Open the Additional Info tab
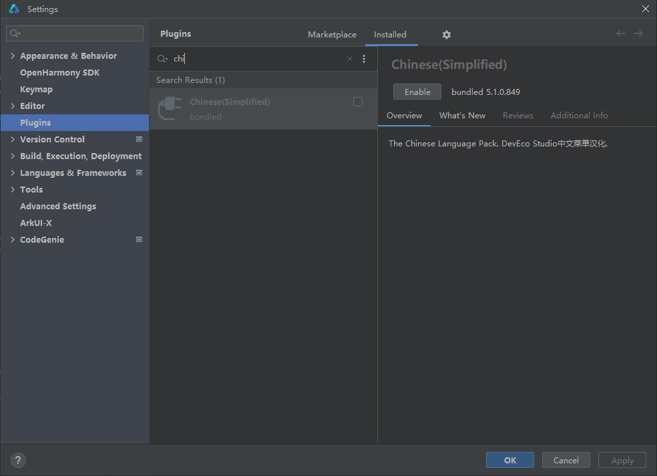Viewport: 657px width, 476px height. (579, 116)
